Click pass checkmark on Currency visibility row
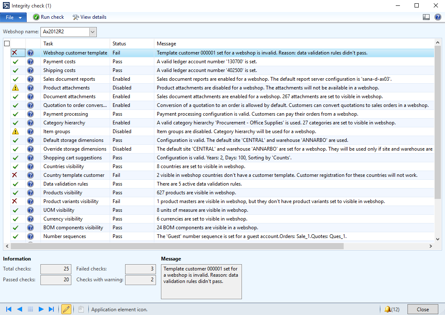The width and height of the screenshot is (445, 315). tap(15, 219)
